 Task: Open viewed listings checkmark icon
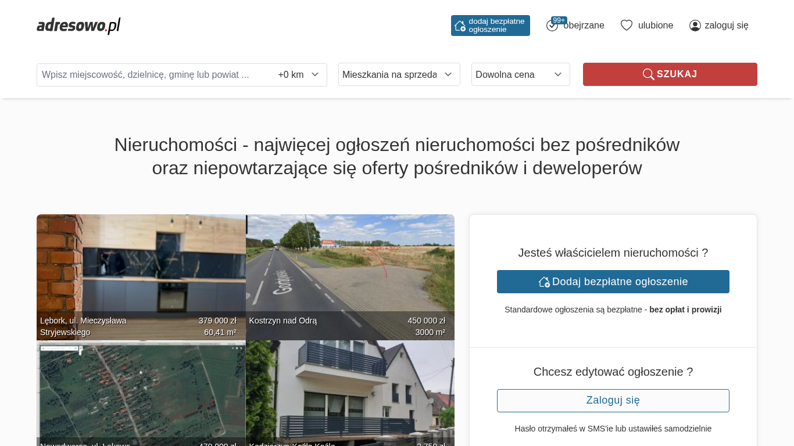pyautogui.click(x=552, y=26)
